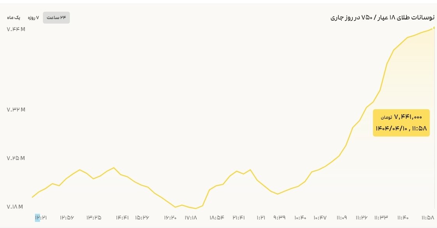The image size is (437, 228).
Task: Click the highlighted endpoint dot on the chart line
Action: point(434,28)
